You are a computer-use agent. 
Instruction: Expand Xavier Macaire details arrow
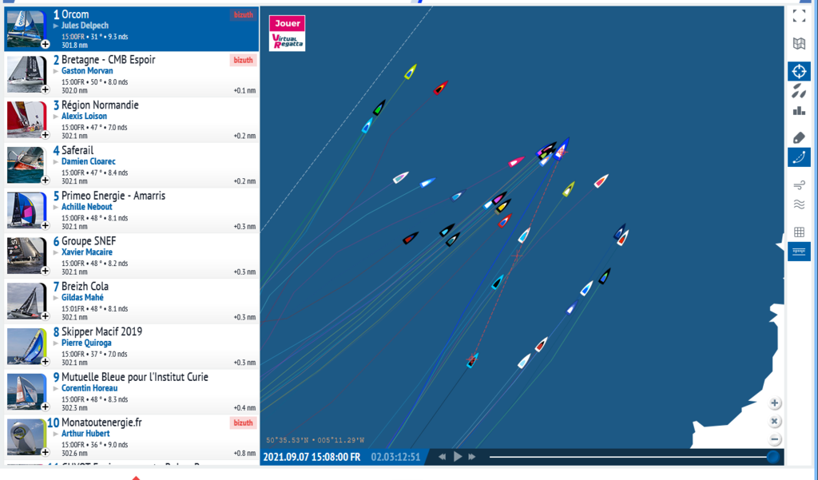click(x=56, y=252)
